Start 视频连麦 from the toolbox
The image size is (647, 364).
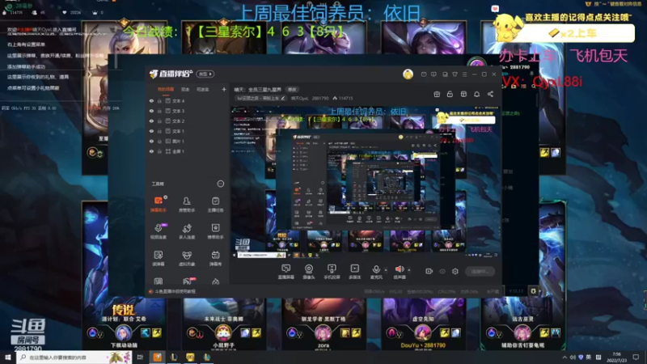(158, 231)
